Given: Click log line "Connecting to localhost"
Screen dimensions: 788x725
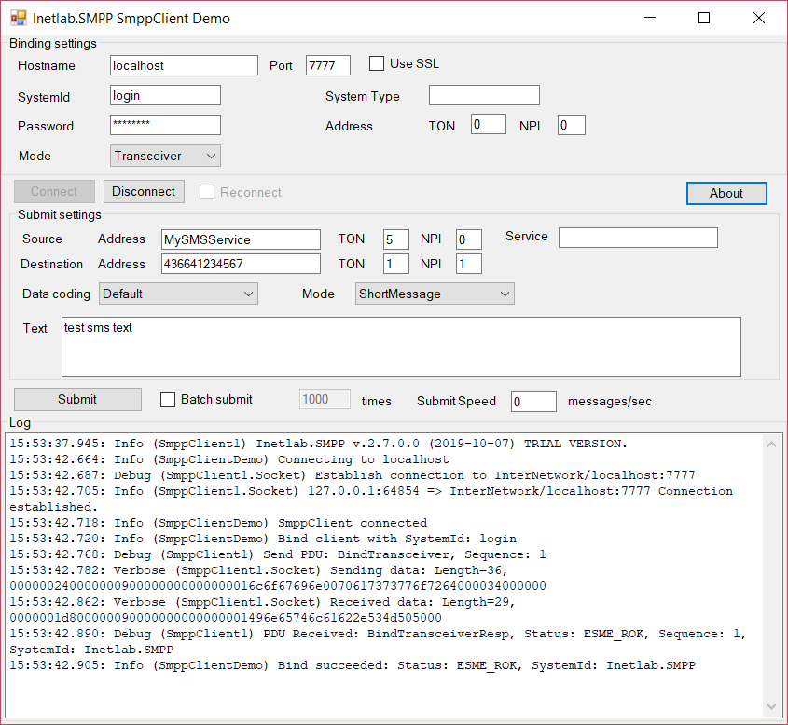Looking at the screenshot, I should [229, 459].
